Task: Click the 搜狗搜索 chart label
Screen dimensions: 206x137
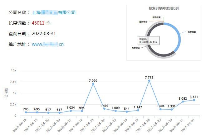Action: click(157, 17)
